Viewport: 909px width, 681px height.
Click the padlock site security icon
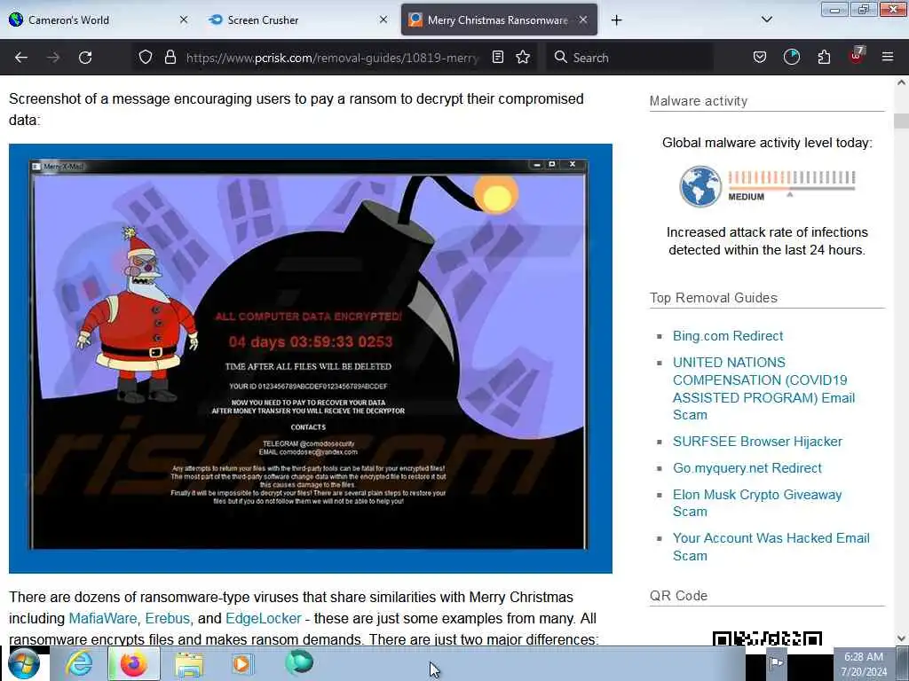(x=170, y=57)
